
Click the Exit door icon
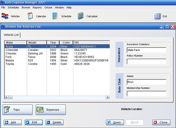pos(157,16)
